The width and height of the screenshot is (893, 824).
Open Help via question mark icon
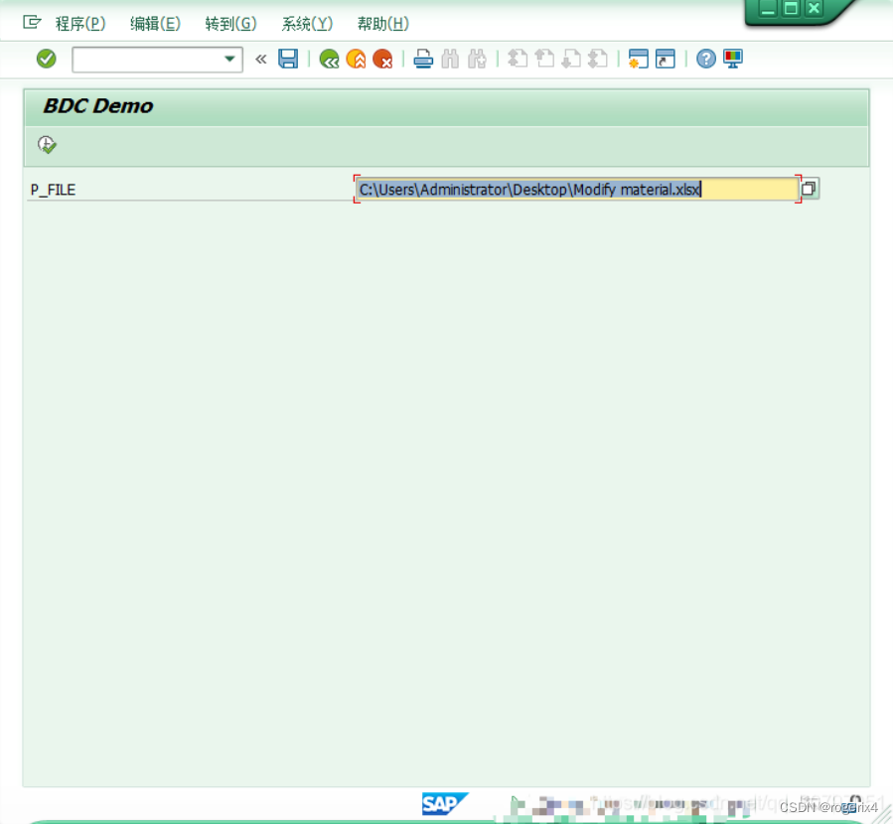click(706, 59)
